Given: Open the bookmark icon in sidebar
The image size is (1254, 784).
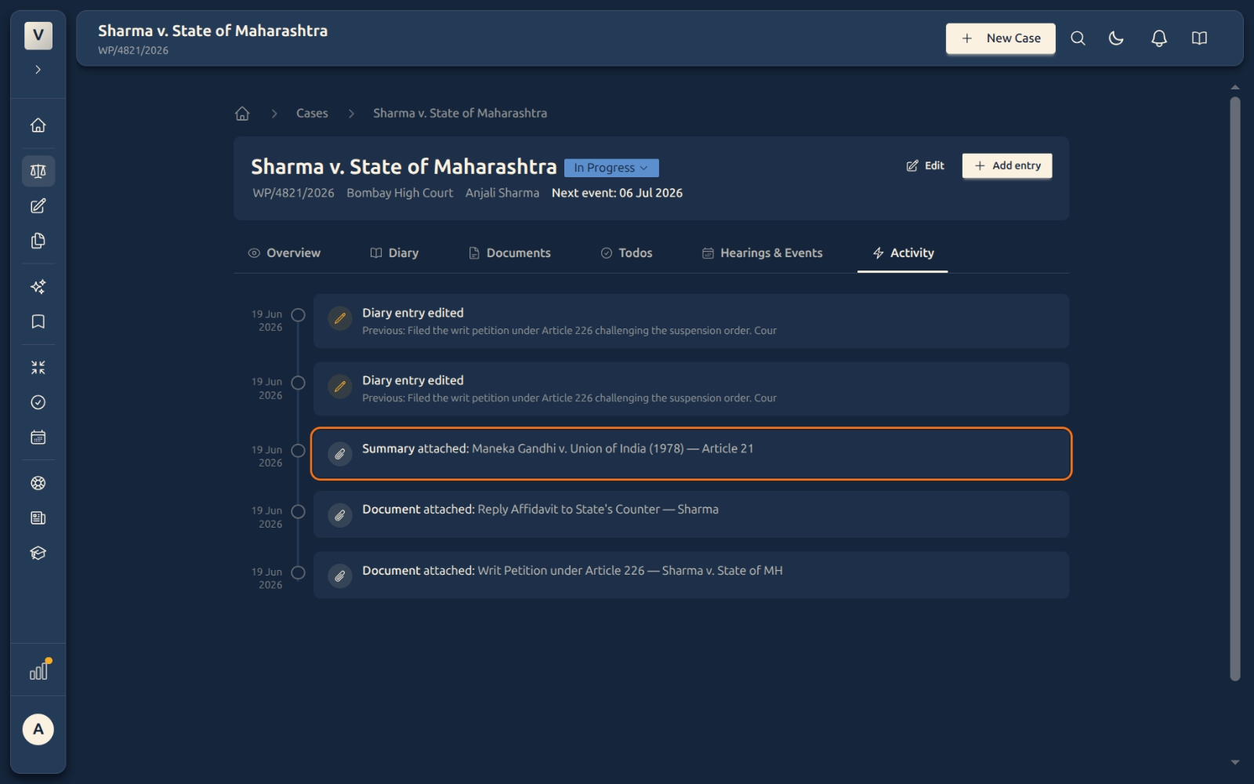Looking at the screenshot, I should click(38, 321).
